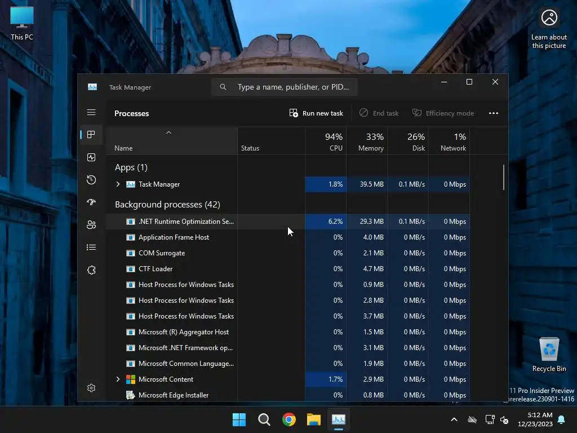Select the .NET Runtime Optimization Se... row
Viewport: 577px width, 433px height.
pos(288,221)
